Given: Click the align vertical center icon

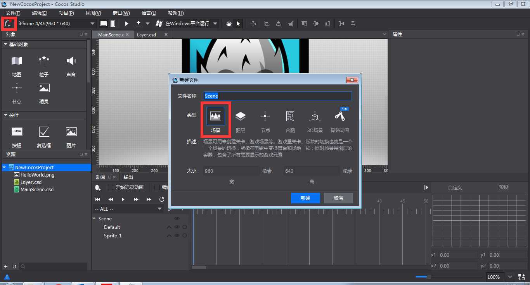Looking at the screenshot, I should tap(315, 24).
